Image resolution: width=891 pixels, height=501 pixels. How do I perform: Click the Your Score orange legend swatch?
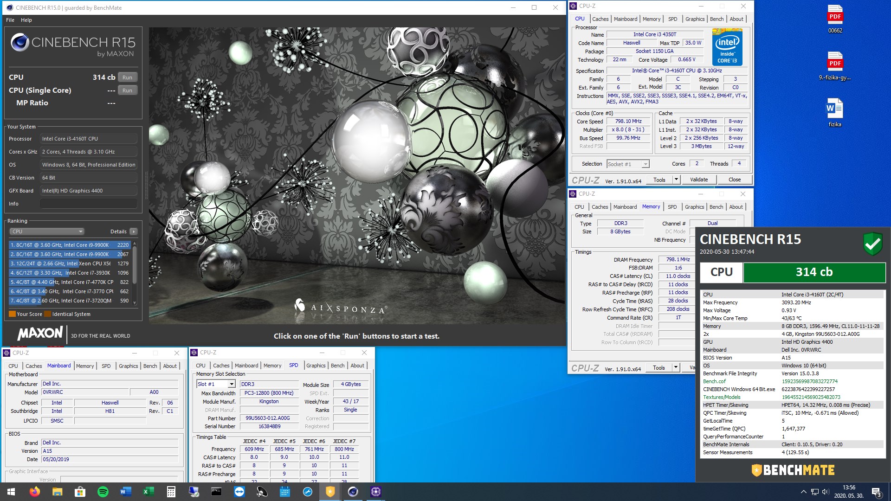(12, 314)
